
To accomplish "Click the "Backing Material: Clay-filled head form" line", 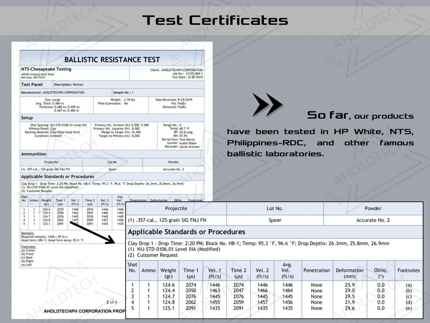I will (52, 132).
